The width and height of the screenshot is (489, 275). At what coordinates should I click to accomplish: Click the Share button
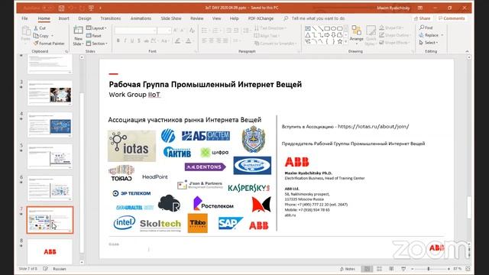[x=422, y=18]
